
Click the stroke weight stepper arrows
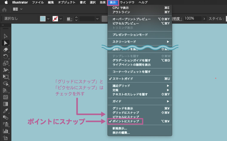pos(76,19)
